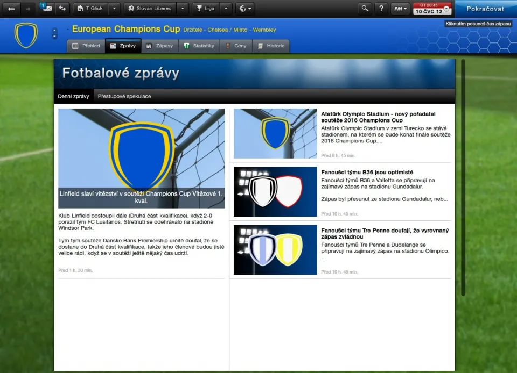Click the competition switcher up/down stepper
The image size is (517, 373).
click(x=54, y=33)
